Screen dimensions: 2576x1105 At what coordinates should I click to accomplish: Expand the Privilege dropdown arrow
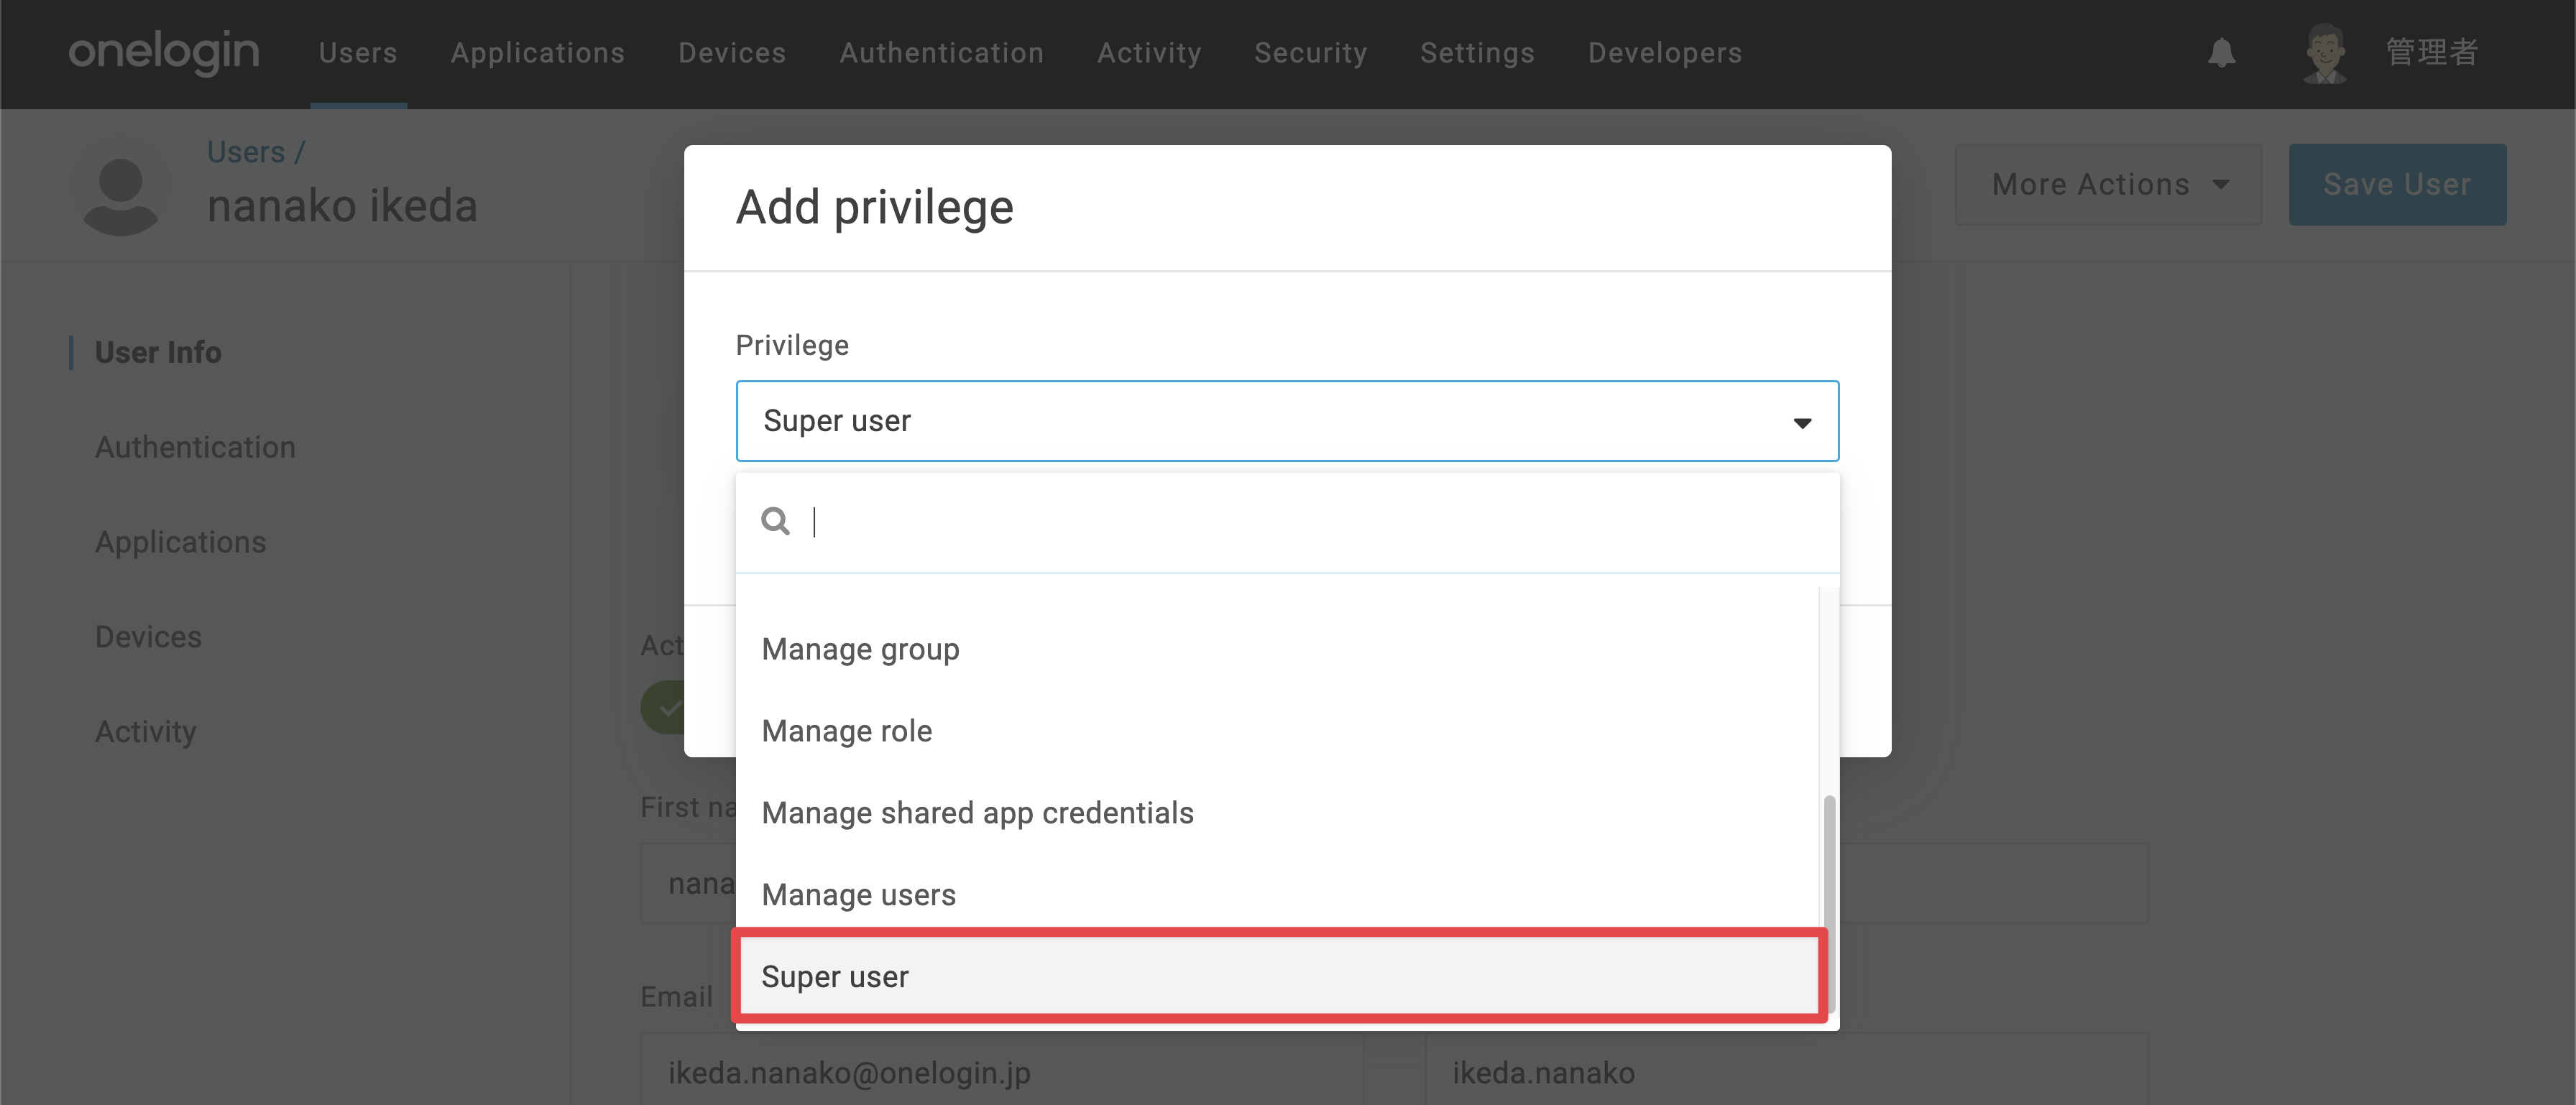(x=1802, y=422)
